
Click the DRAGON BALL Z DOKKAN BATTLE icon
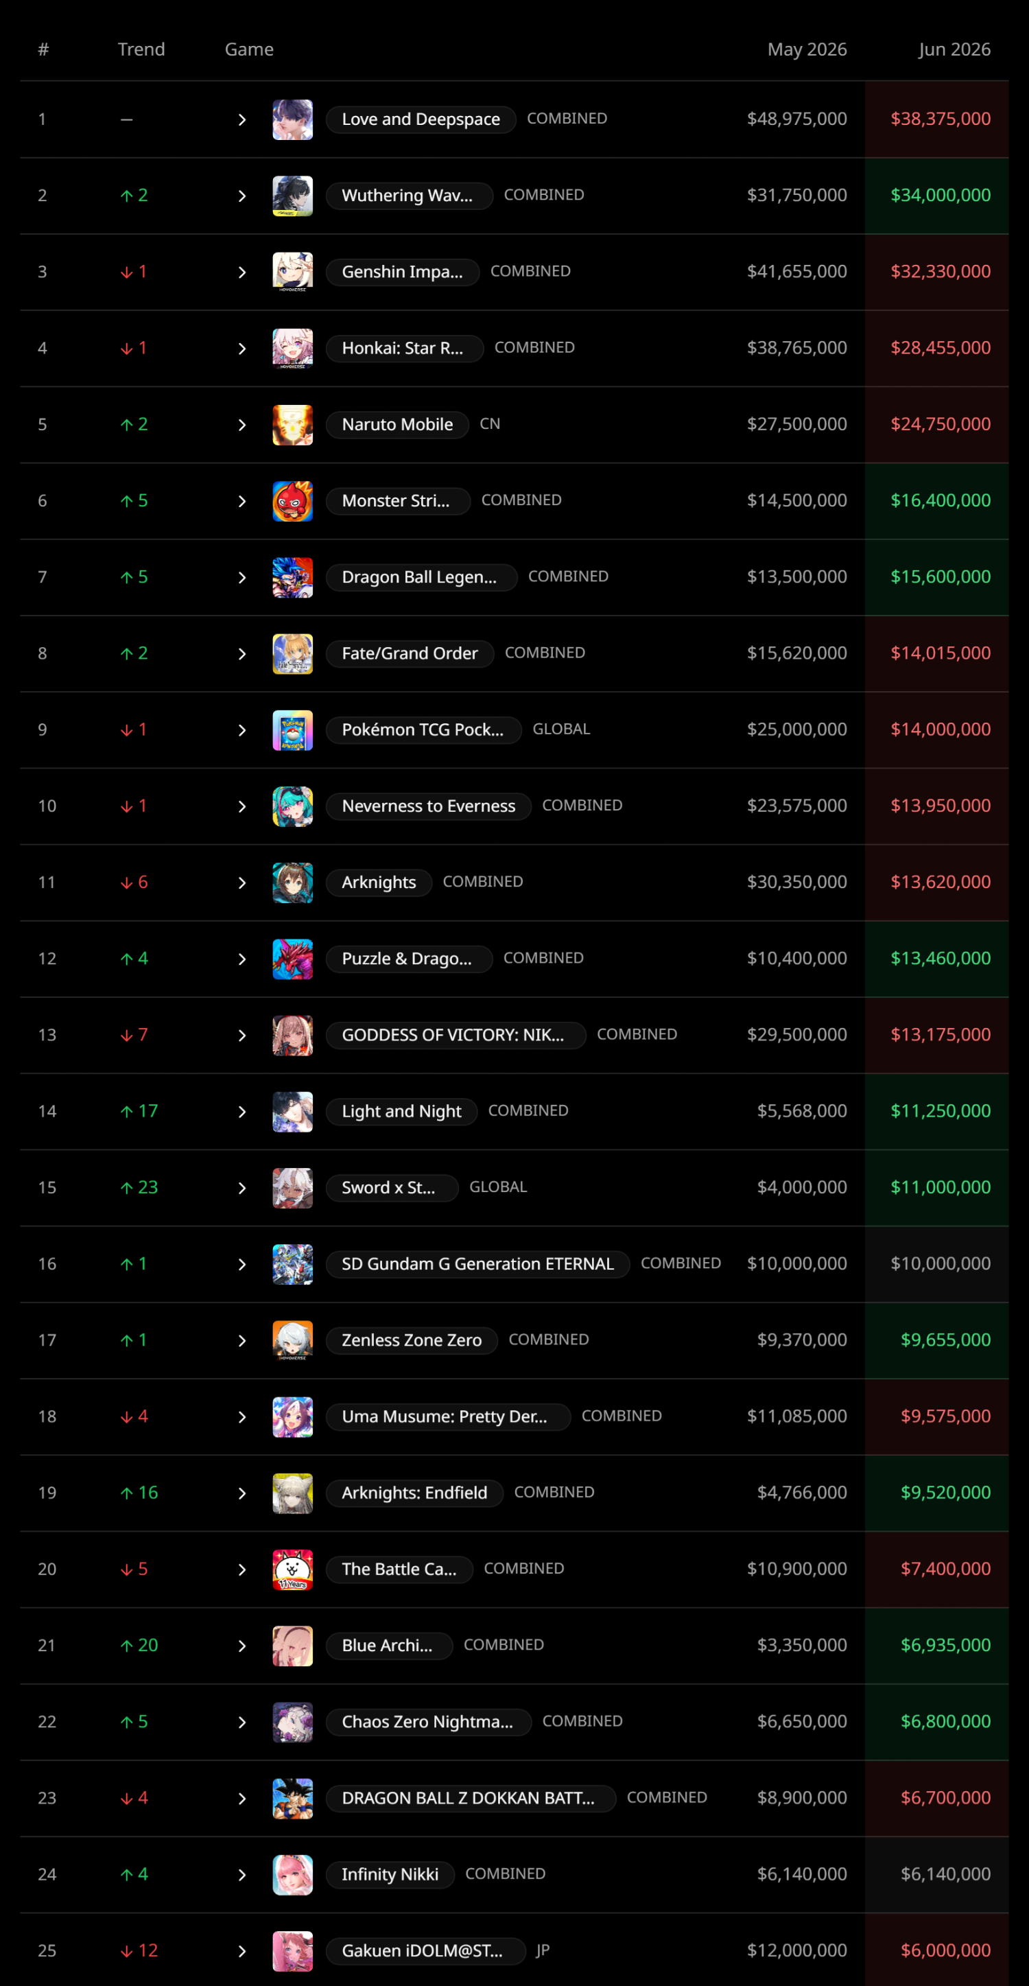tap(292, 1799)
